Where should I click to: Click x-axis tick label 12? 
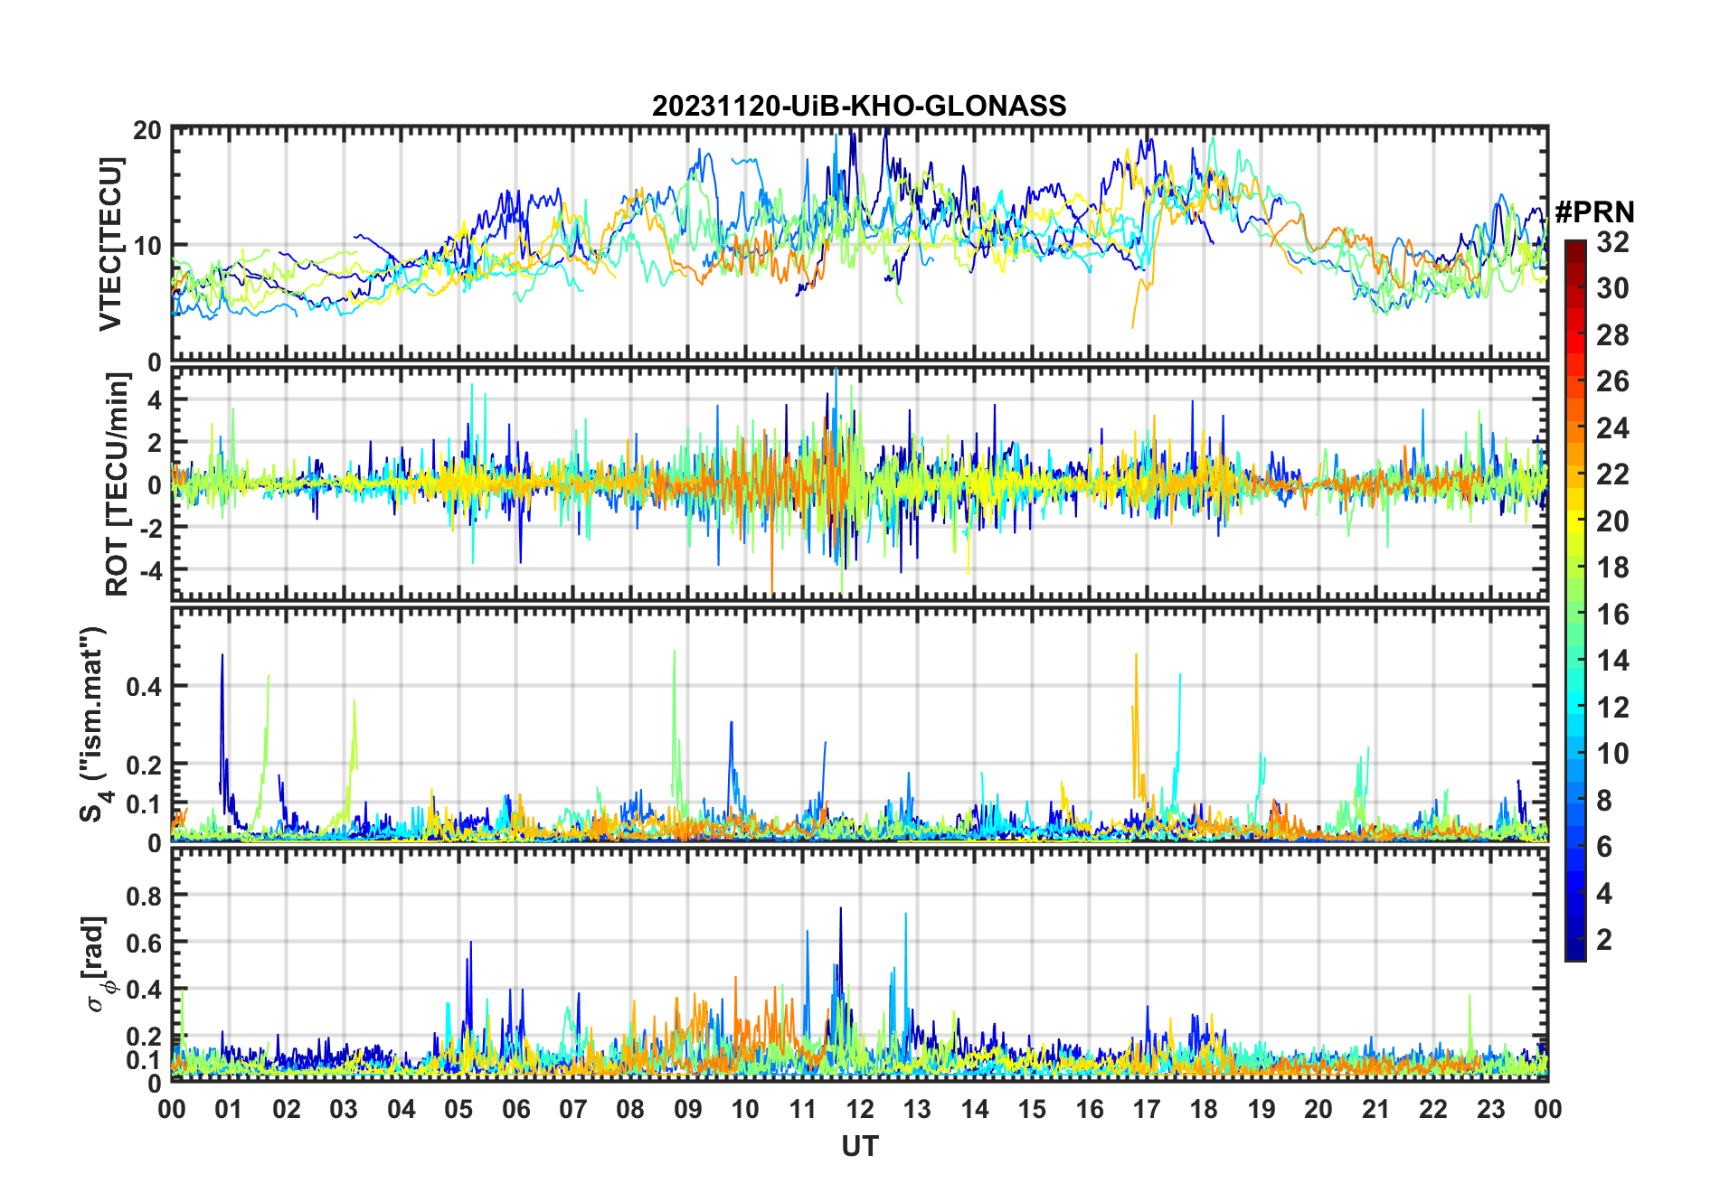[x=859, y=1109]
